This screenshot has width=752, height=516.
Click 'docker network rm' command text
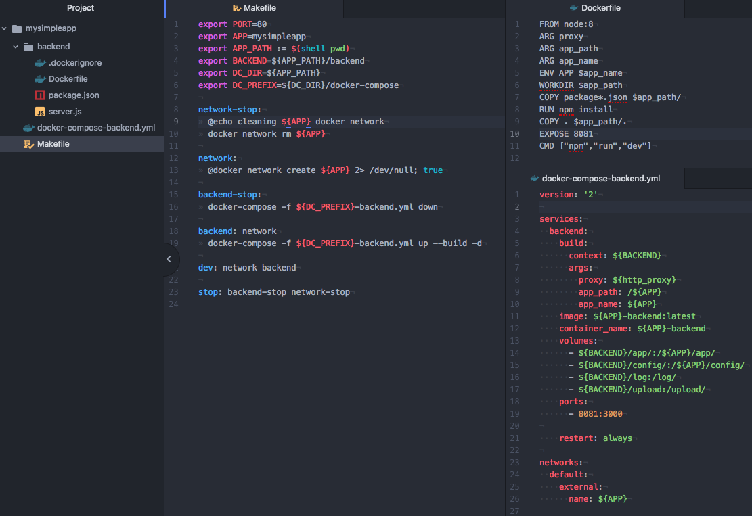(249, 134)
